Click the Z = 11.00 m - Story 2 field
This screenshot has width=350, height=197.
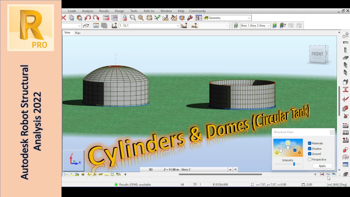[x=195, y=170]
